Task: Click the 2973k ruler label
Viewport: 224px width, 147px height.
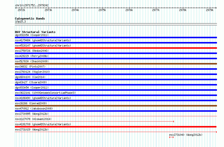Action: click(48, 10)
